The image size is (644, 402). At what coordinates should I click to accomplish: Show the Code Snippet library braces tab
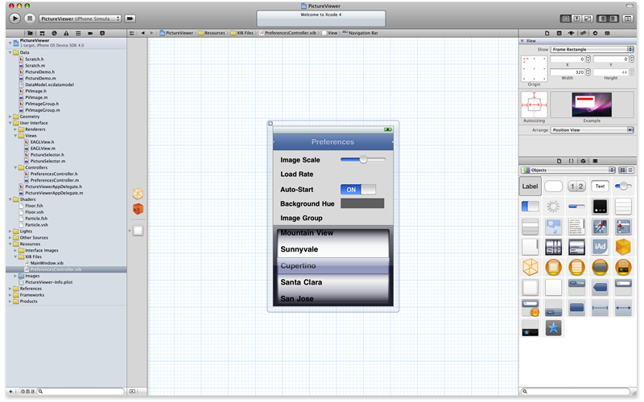coord(571,161)
